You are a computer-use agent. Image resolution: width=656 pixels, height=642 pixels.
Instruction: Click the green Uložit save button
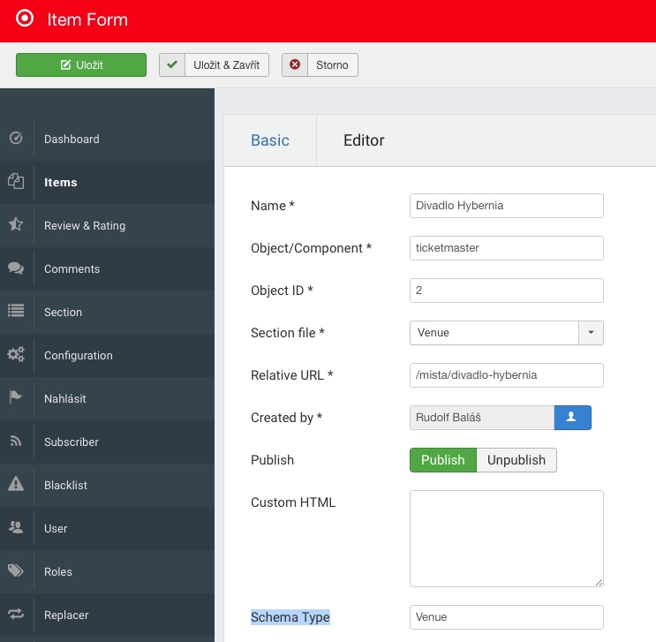81,65
